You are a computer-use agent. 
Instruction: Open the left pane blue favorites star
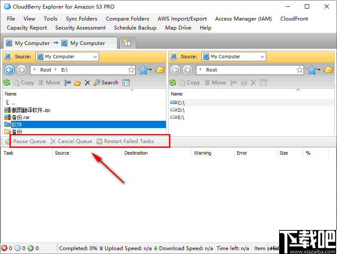[143, 70]
